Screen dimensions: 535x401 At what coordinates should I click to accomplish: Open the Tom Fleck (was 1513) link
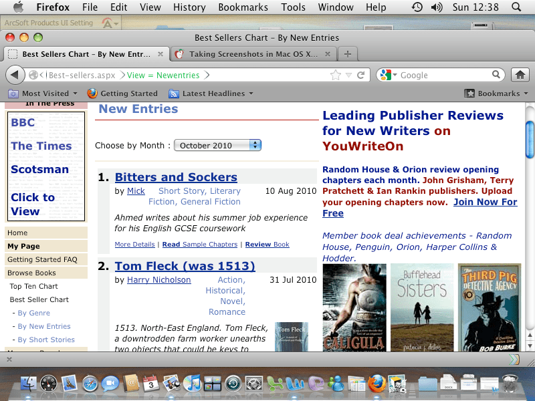click(x=185, y=266)
